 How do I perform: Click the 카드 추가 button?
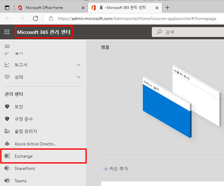tap(116, 169)
